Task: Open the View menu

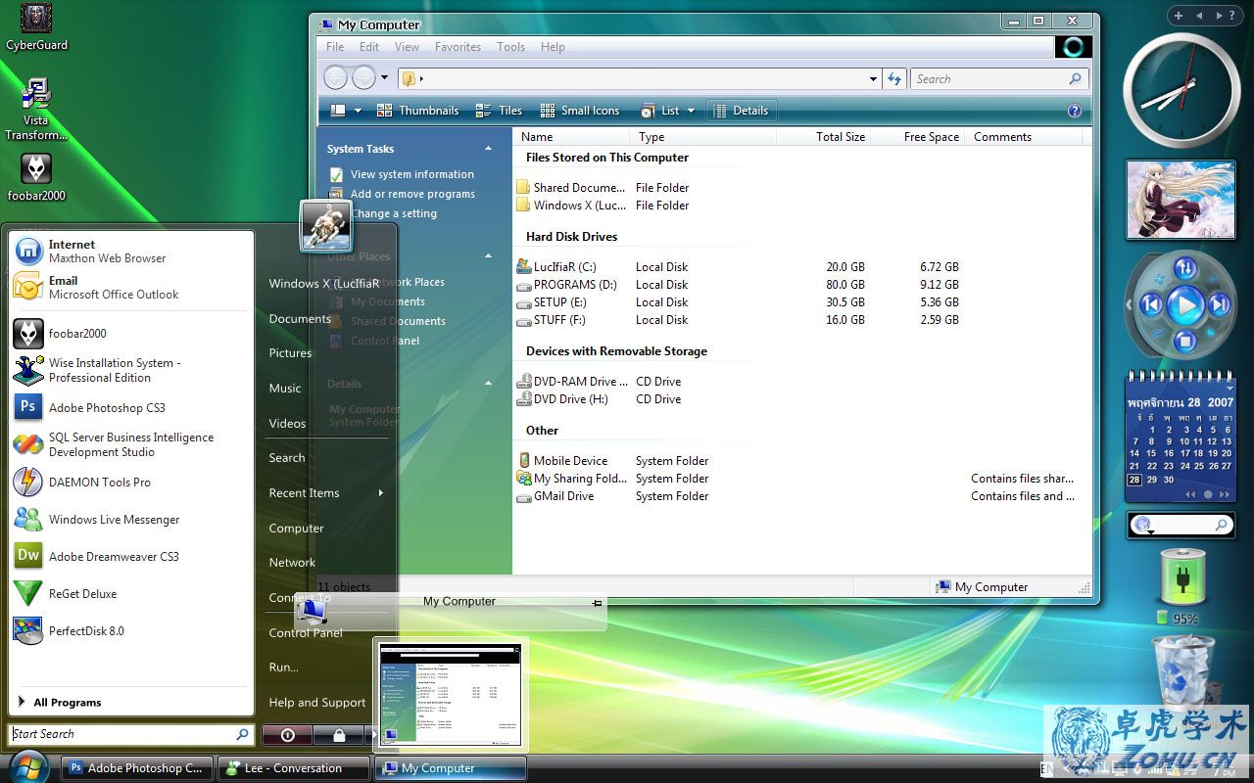Action: [x=407, y=47]
